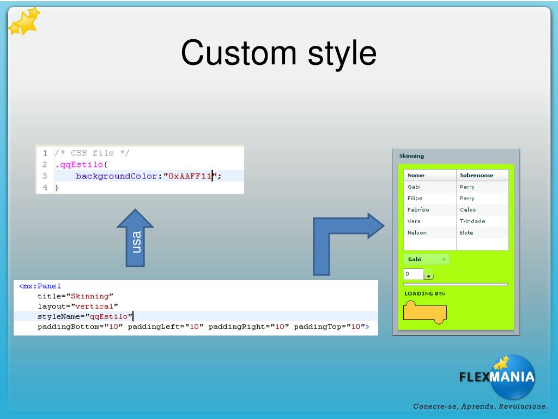This screenshot has width=558, height=419.
Task: Click the backgroundColor line in CSS code
Action: pos(148,176)
